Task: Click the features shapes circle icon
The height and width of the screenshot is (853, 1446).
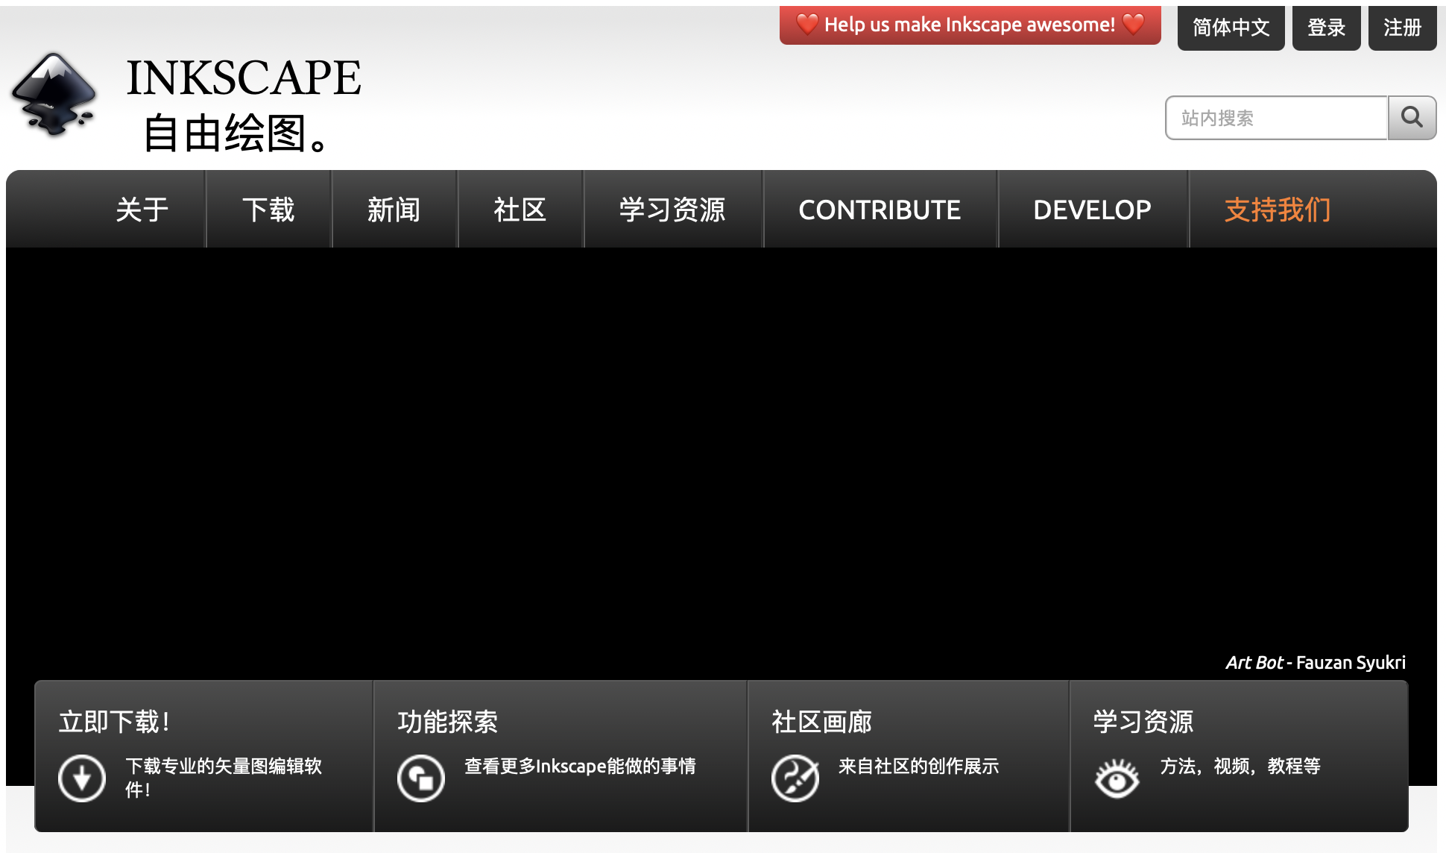Action: click(421, 778)
